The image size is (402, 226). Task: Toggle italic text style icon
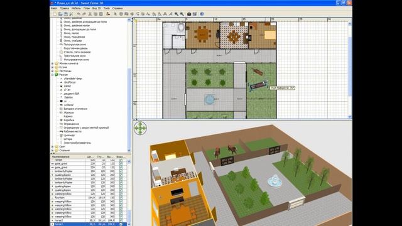coord(170,14)
